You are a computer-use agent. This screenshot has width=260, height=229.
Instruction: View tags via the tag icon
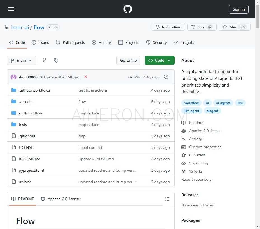[56, 60]
